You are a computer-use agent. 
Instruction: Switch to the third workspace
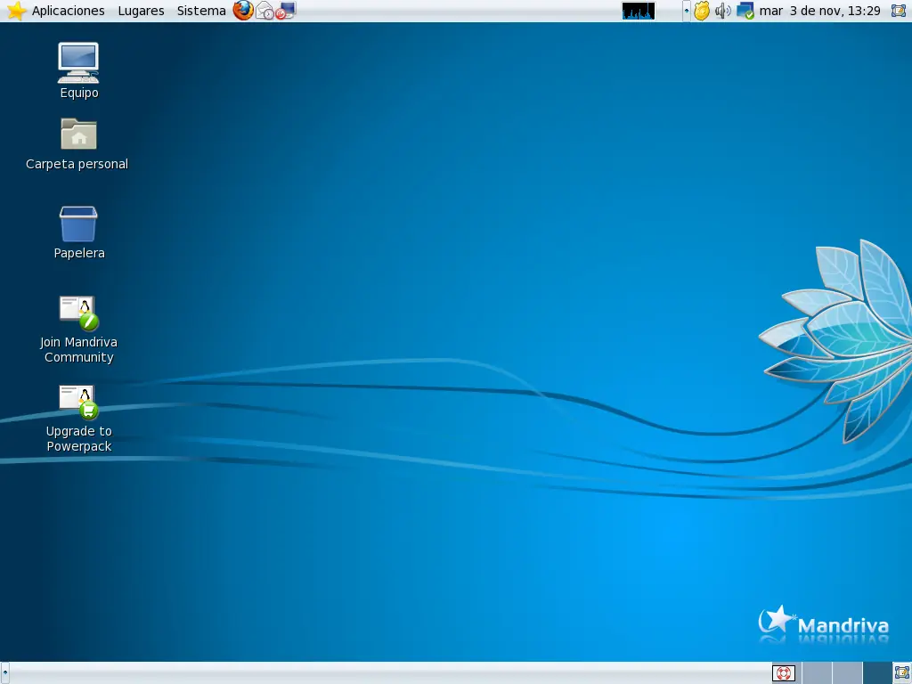click(x=847, y=673)
